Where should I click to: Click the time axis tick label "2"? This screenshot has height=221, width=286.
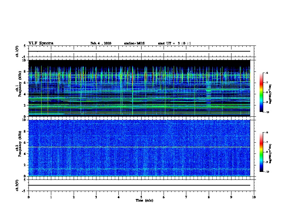coord(74,197)
